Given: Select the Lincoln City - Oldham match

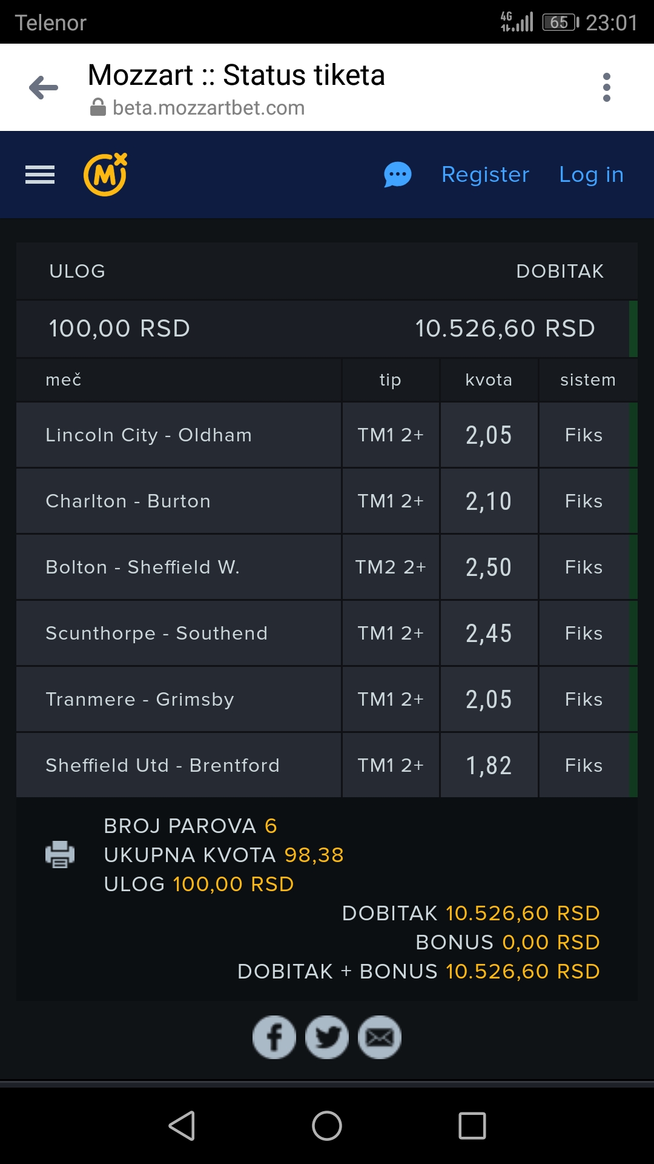Looking at the screenshot, I should [148, 435].
